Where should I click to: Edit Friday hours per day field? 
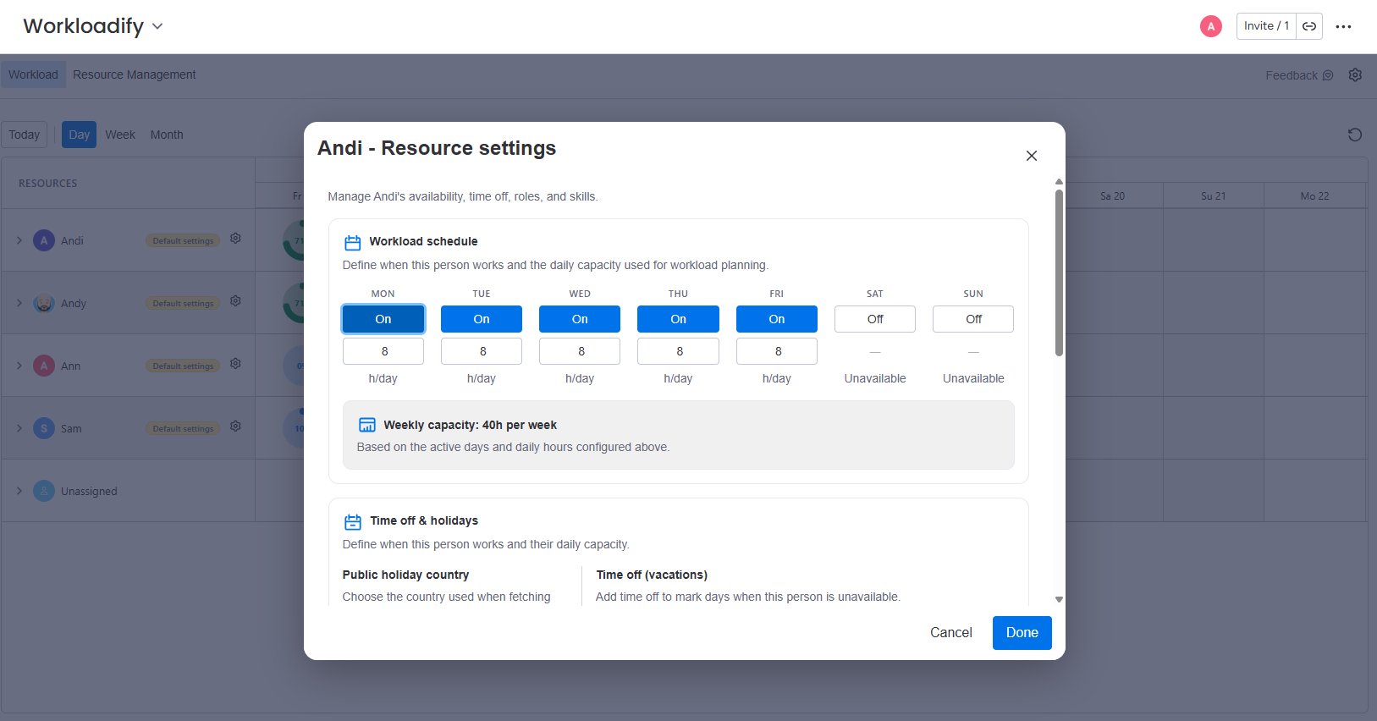pyautogui.click(x=777, y=351)
